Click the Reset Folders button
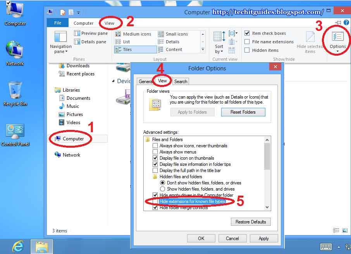Screen dimensions: 351x254 coord(243,111)
